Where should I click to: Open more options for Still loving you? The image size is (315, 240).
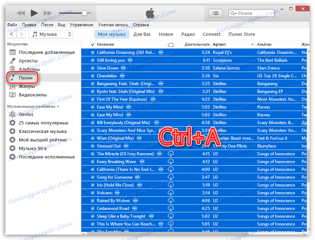coord(130,60)
